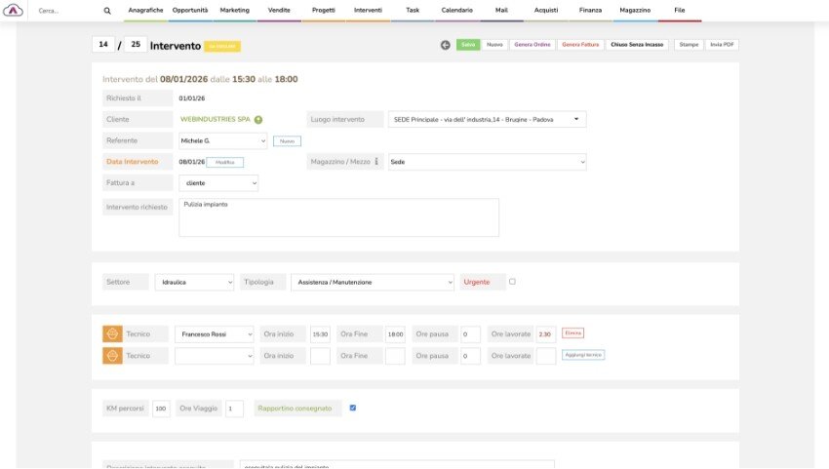Click the Aggiungi tecnico button
The width and height of the screenshot is (829, 469).
[x=583, y=355]
